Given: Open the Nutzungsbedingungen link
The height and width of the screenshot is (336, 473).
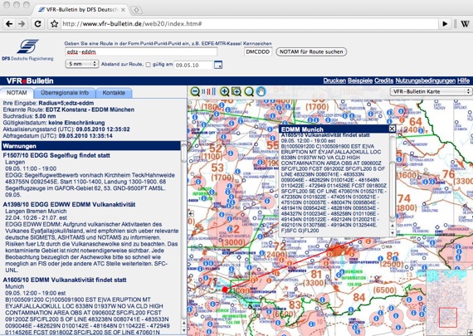Looking at the screenshot, I should tap(426, 80).
